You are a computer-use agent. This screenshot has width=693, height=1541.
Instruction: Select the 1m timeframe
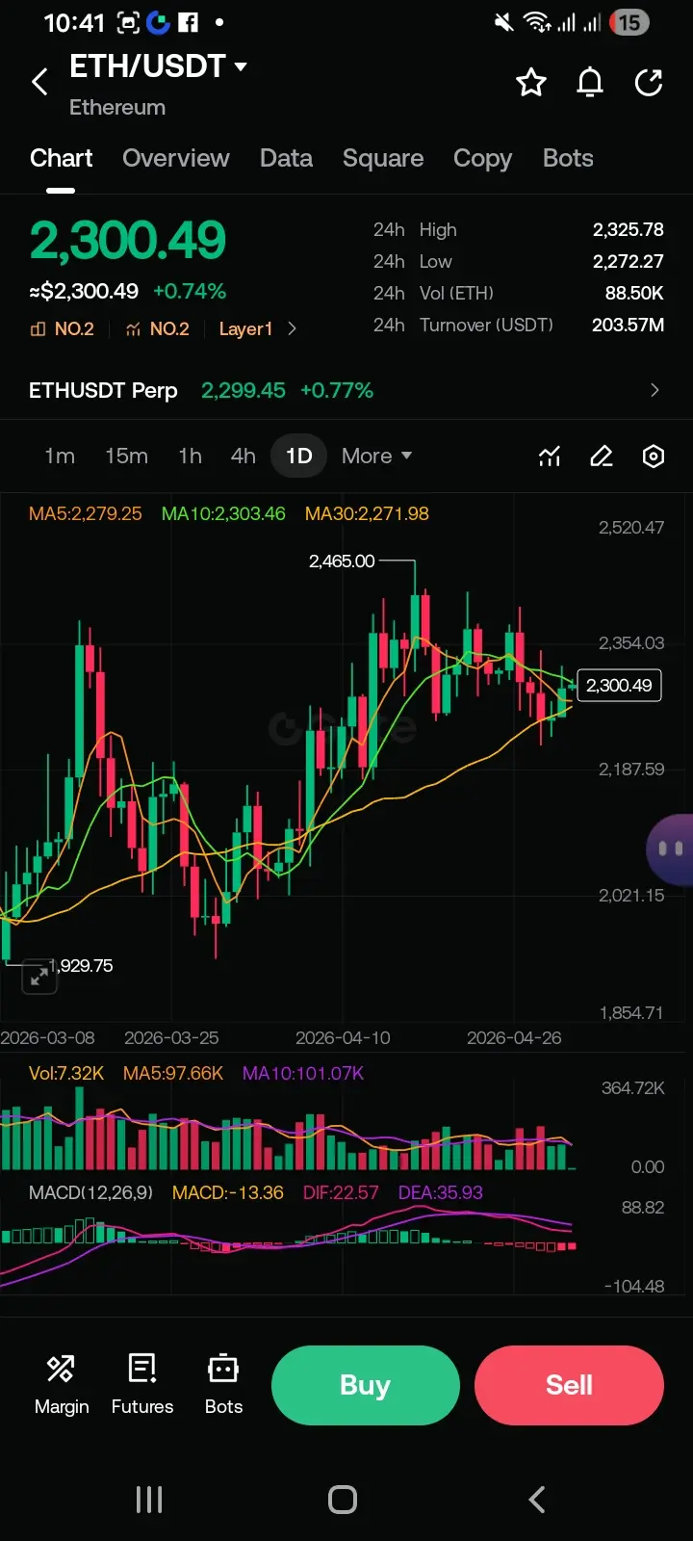pos(60,456)
